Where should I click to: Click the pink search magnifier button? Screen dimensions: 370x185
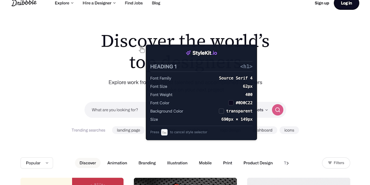pos(277,110)
